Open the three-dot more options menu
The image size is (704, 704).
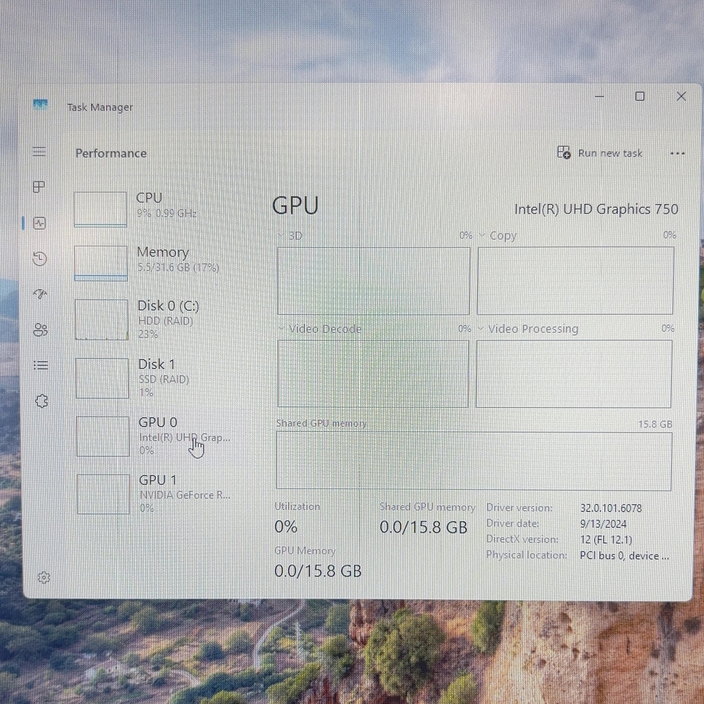pos(677,154)
